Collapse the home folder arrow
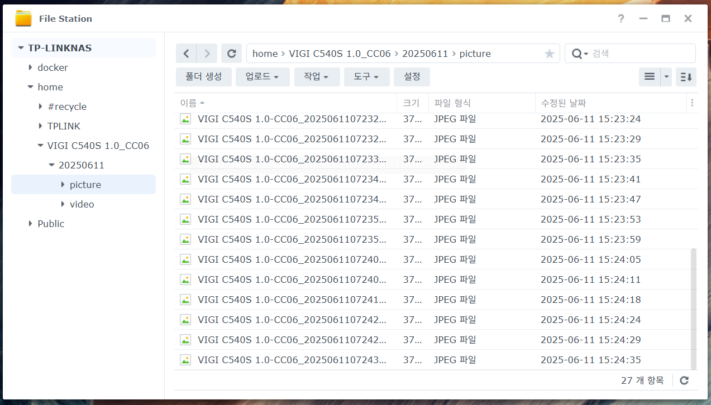The image size is (711, 405). [30, 87]
